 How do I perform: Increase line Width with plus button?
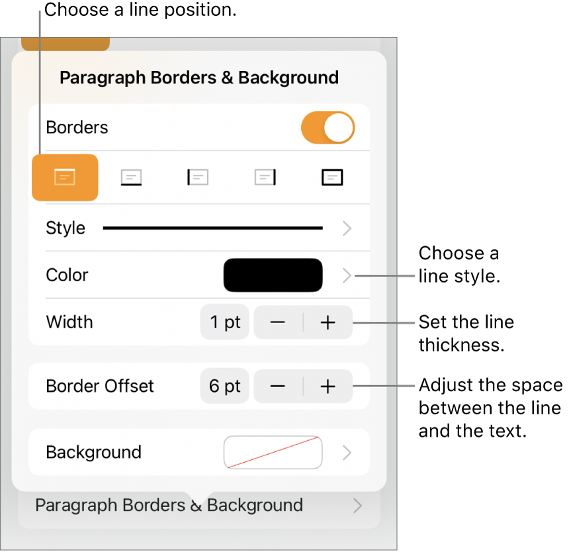pos(328,323)
